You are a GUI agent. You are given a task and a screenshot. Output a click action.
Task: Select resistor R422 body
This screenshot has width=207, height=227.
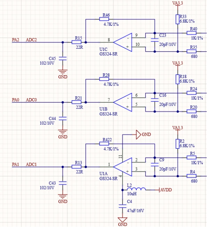(104, 143)
